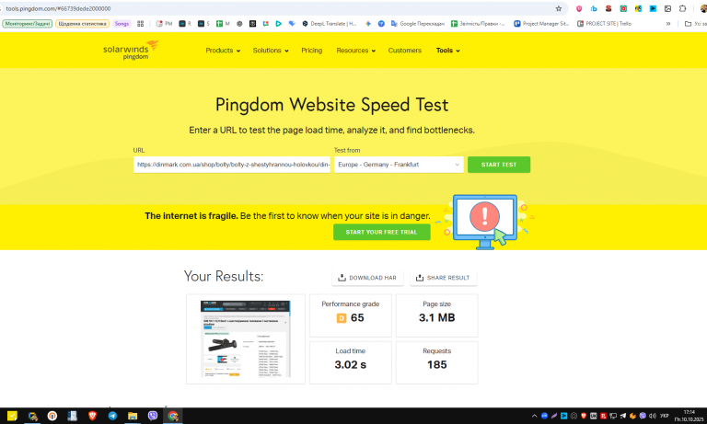Open the Chrome extensions puzzle icon
Viewport: 707px width, 424px height.
coord(683,8)
